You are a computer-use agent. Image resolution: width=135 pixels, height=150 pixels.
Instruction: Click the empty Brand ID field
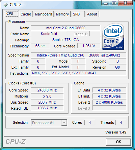pos(95,34)
